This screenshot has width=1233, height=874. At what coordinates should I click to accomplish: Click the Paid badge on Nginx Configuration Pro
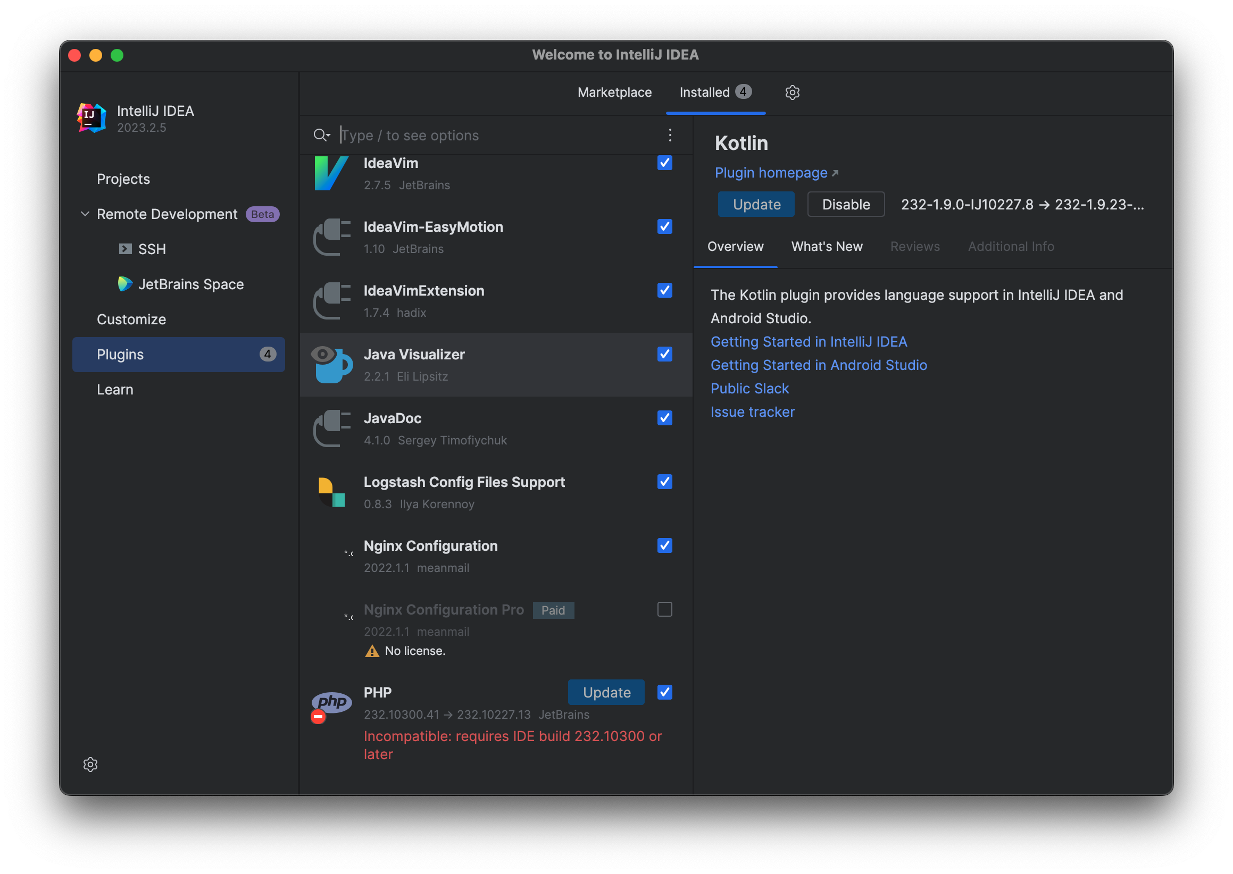coord(554,610)
